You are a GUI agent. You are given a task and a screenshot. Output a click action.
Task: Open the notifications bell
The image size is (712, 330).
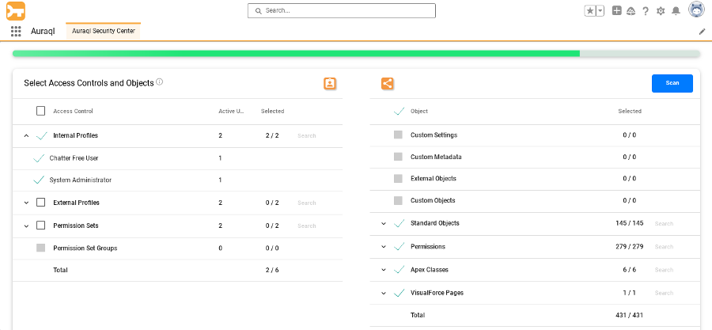676,11
